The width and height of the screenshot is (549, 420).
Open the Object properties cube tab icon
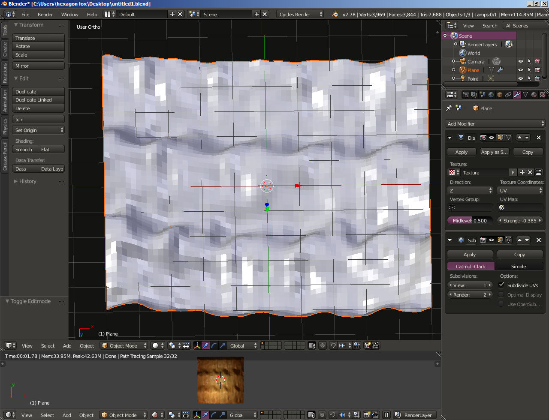click(x=500, y=95)
